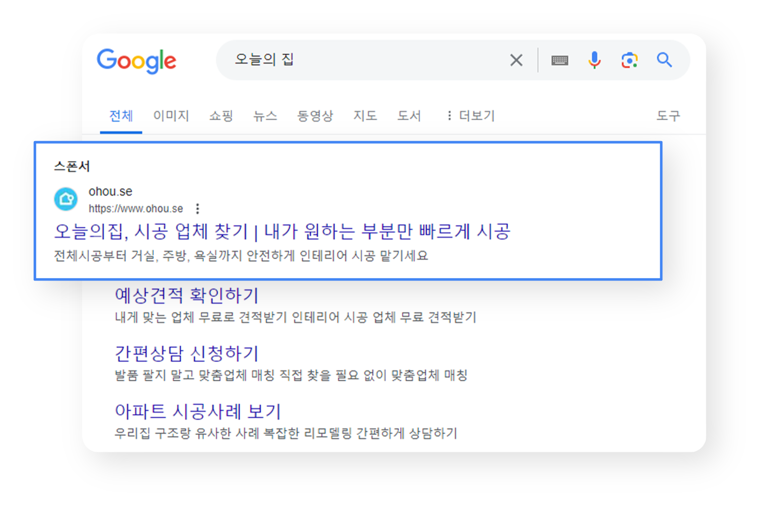Viewport: 759px width, 506px height.
Task: Switch to the 지도 tab
Action: [x=365, y=116]
